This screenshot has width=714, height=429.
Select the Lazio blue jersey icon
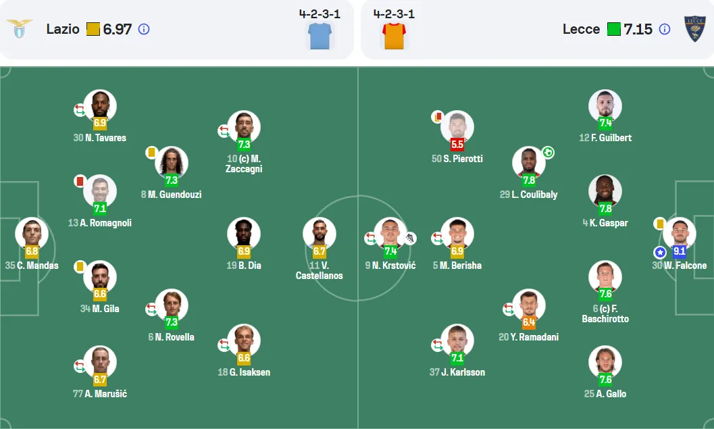320,36
